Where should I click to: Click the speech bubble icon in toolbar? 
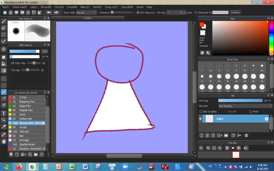16,13
